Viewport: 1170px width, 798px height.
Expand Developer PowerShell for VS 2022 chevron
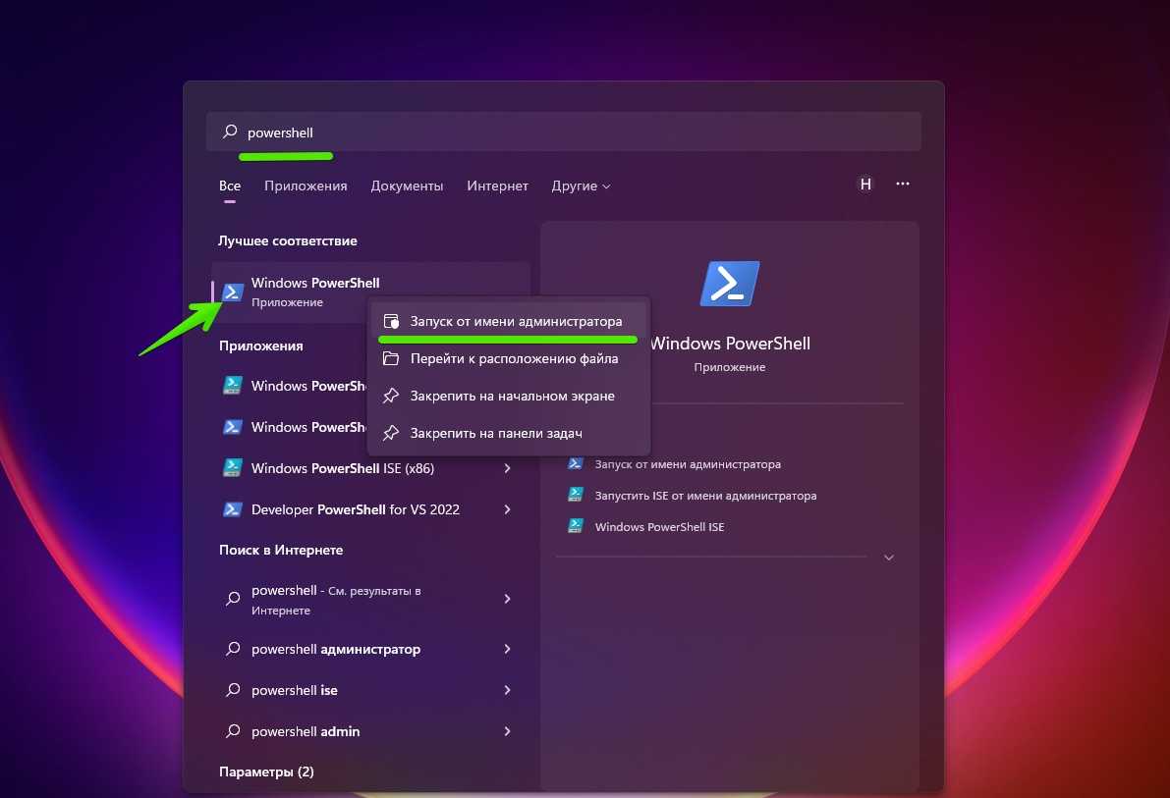508,509
